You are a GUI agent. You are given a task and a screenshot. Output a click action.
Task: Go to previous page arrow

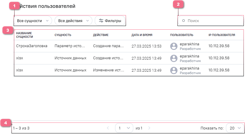[x=108, y=128]
